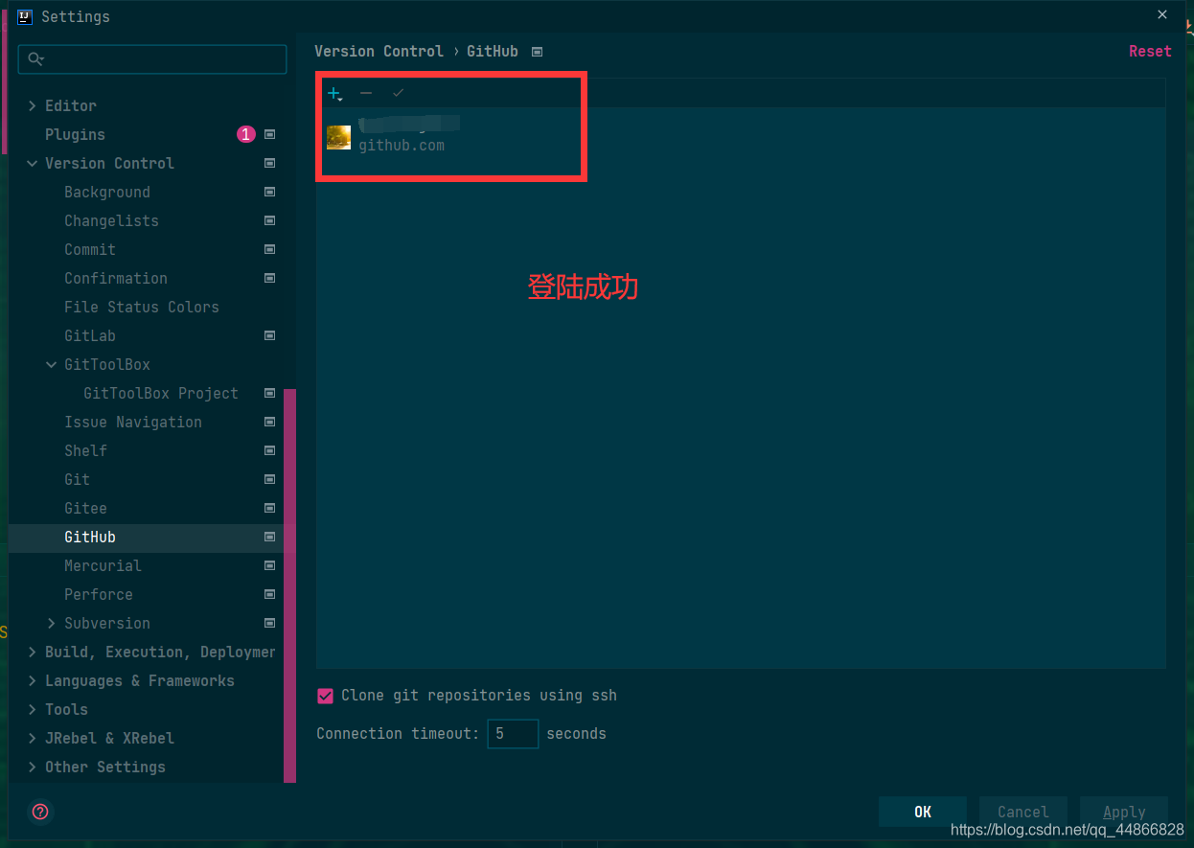This screenshot has width=1194, height=848.
Task: Expand the Other Settings group
Action: (x=33, y=768)
